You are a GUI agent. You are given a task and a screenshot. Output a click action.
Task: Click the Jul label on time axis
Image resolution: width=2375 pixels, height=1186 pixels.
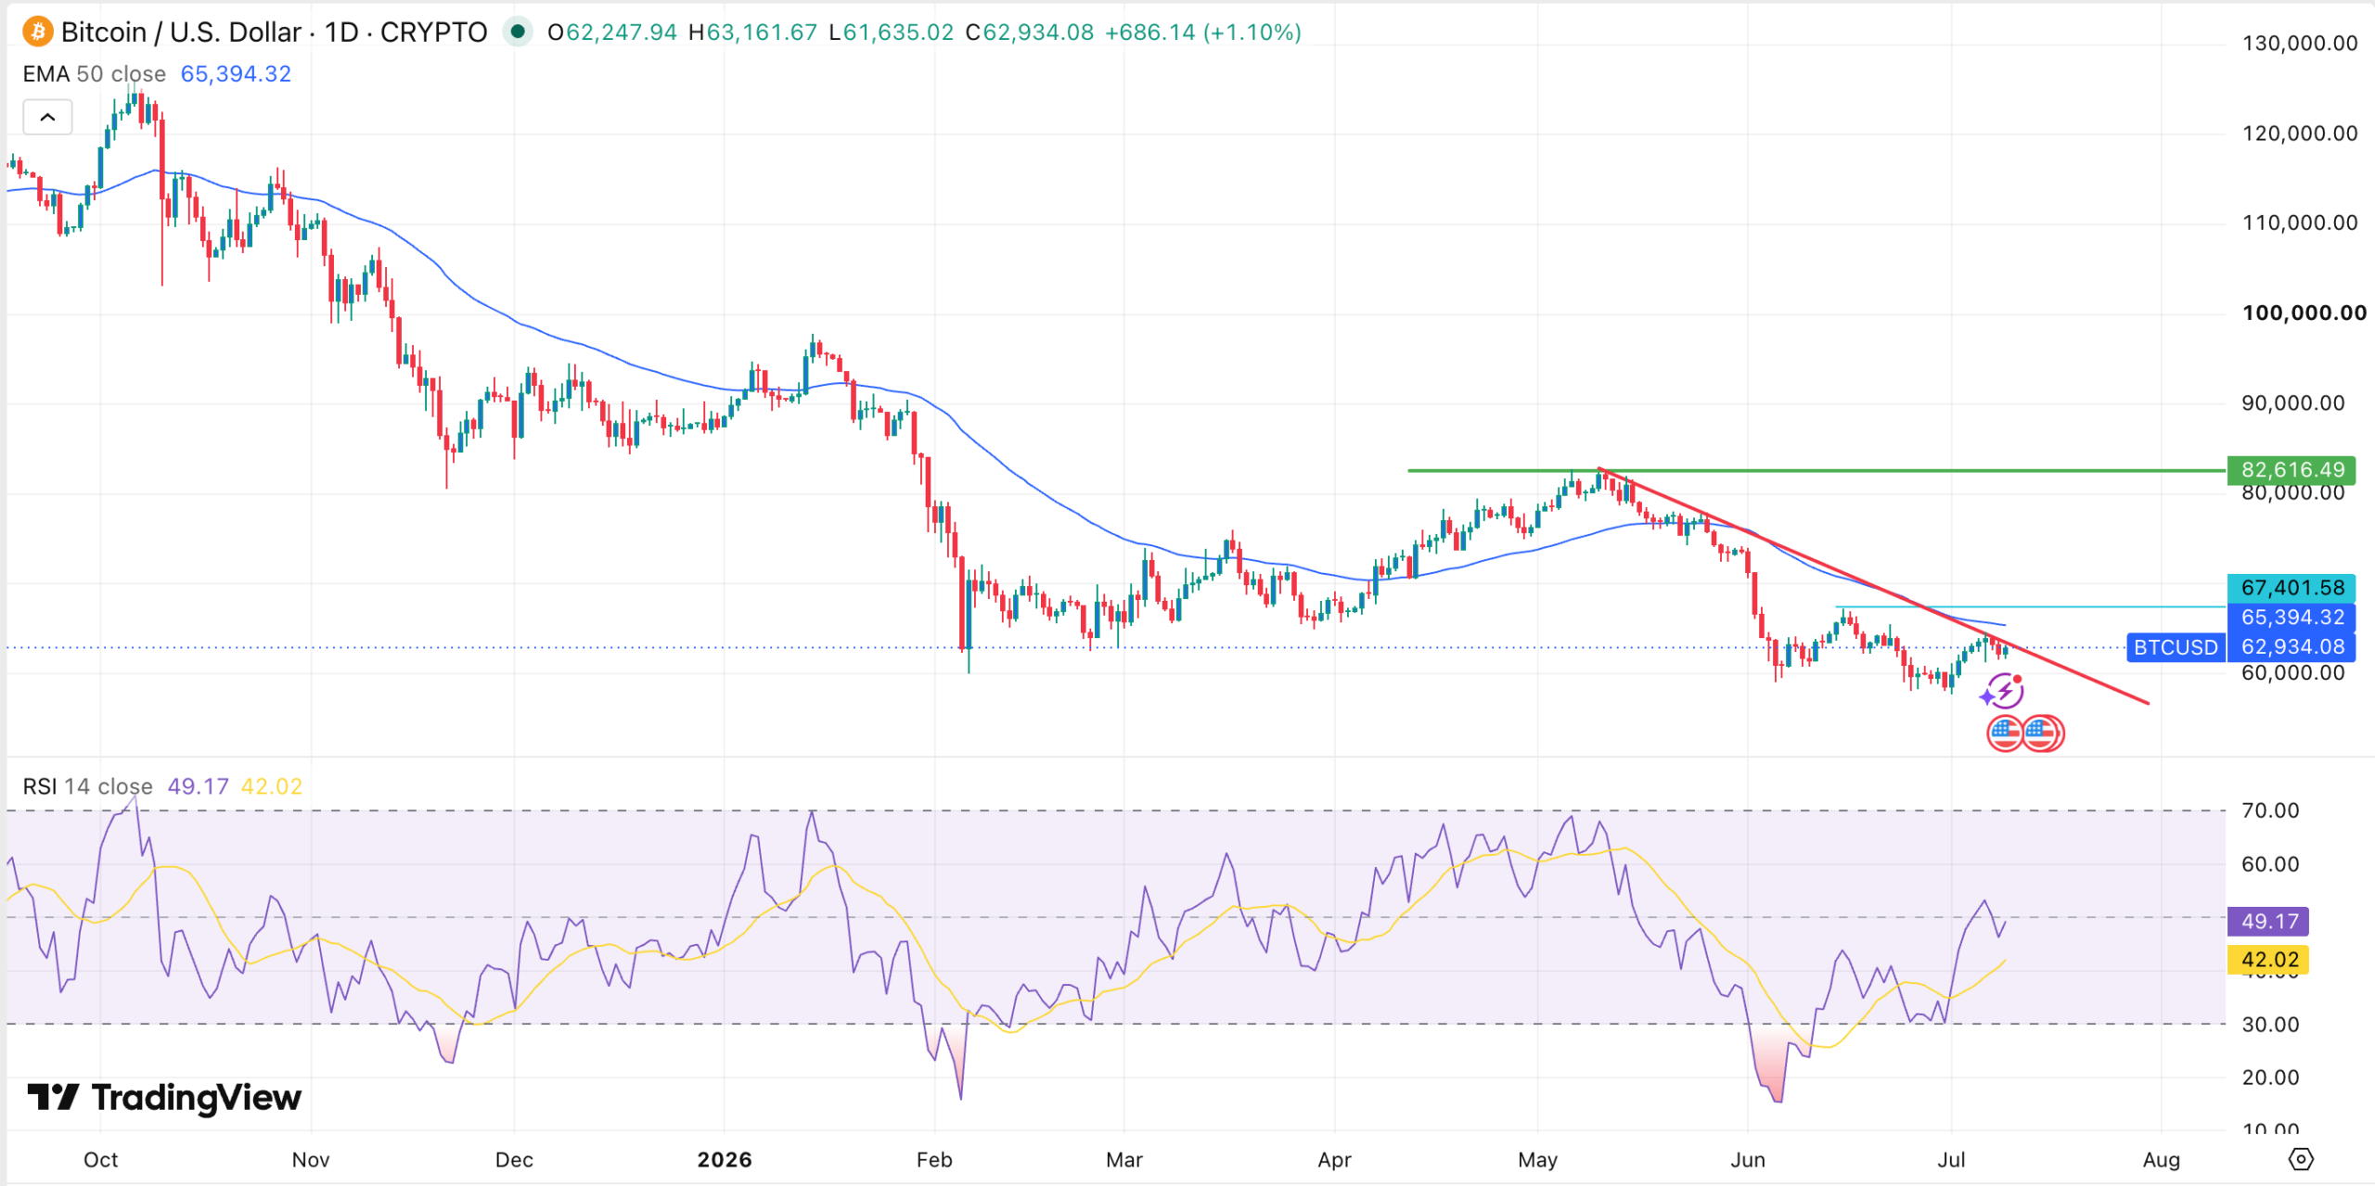click(x=1952, y=1160)
